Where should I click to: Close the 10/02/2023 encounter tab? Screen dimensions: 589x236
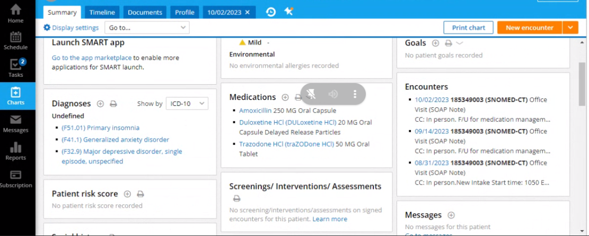pos(247,12)
